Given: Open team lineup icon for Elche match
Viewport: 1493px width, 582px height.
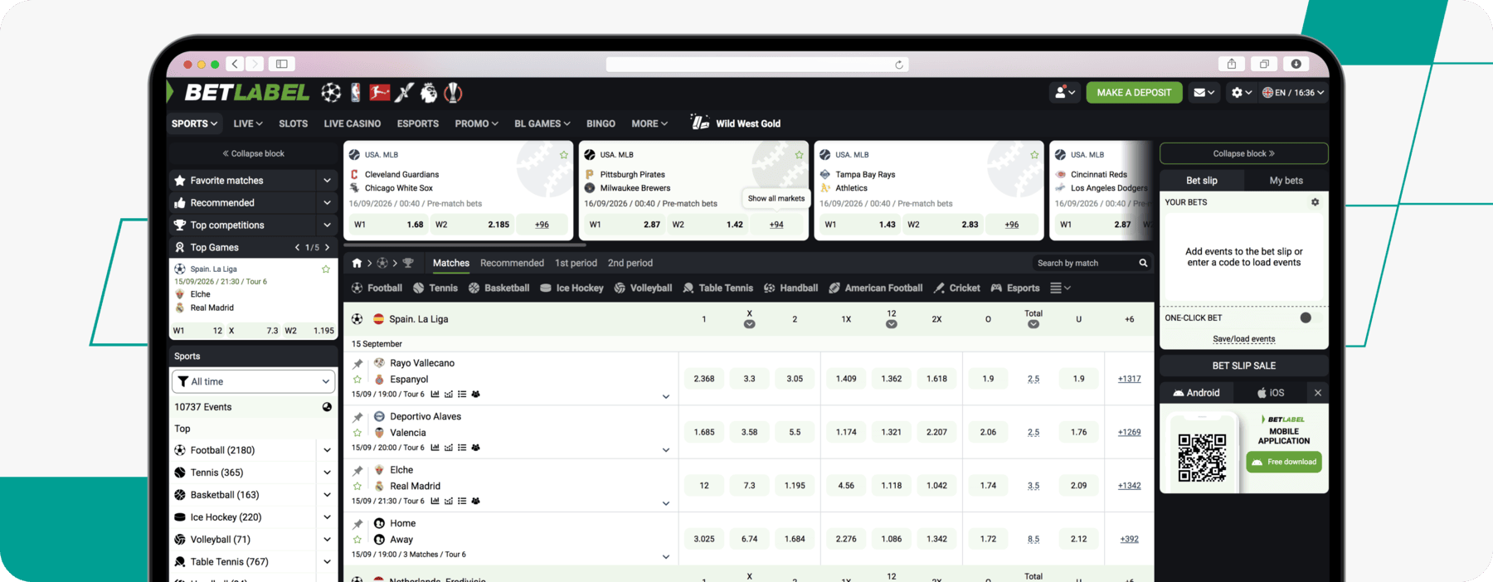Looking at the screenshot, I should click(x=476, y=502).
